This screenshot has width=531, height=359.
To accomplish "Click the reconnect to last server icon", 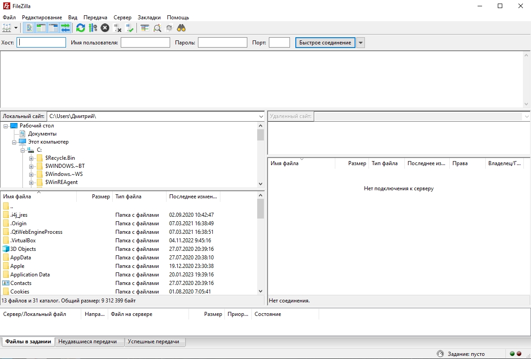I will click(129, 28).
